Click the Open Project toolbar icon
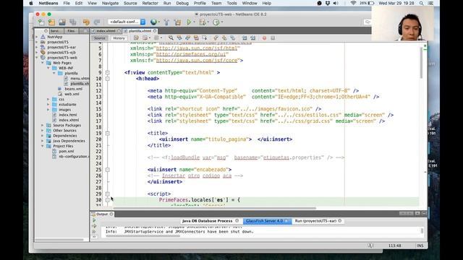This screenshot has width=463, height=260. [62, 22]
